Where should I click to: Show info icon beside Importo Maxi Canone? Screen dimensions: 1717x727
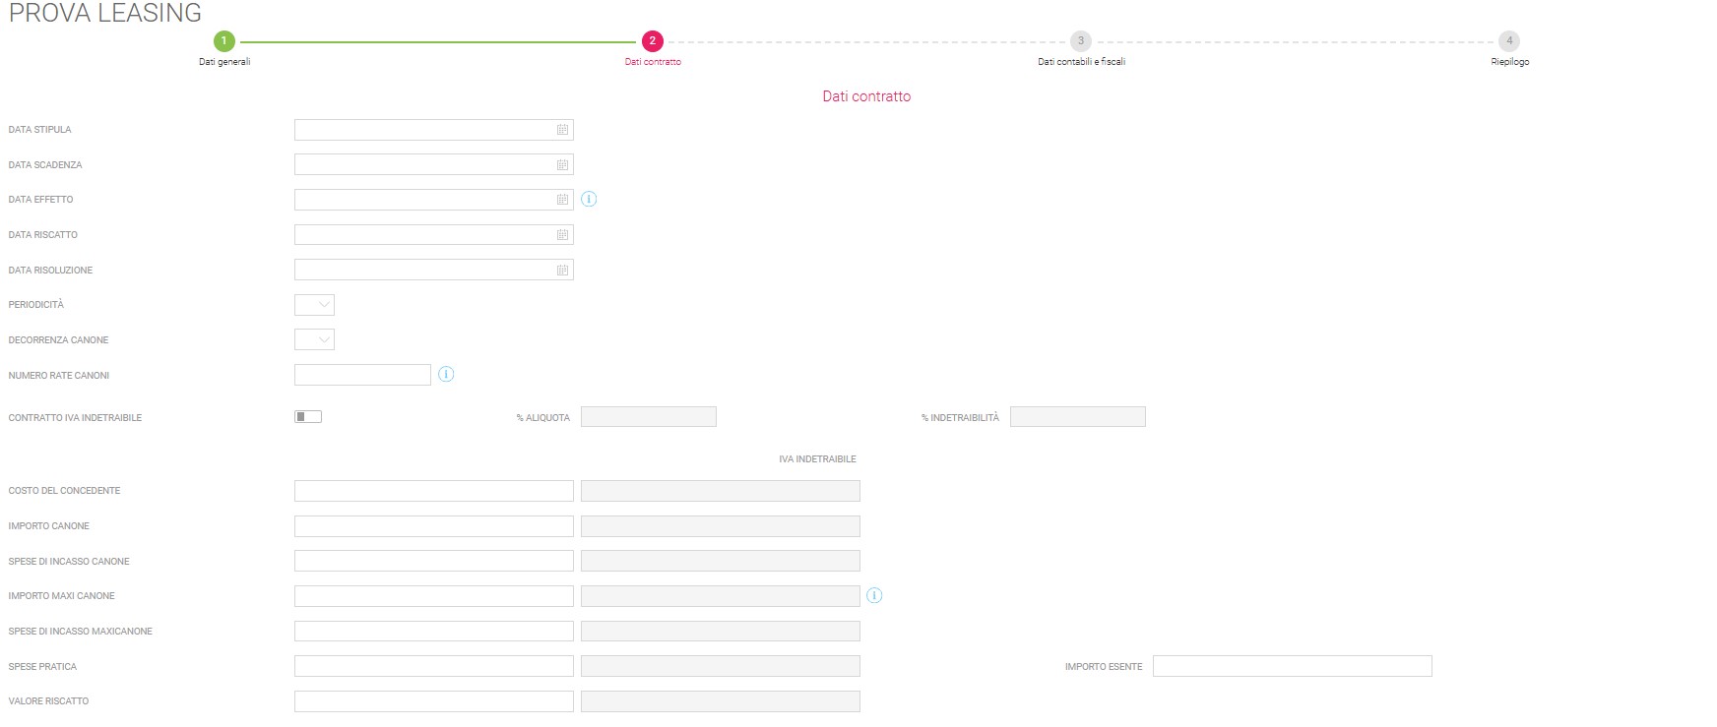tap(874, 595)
